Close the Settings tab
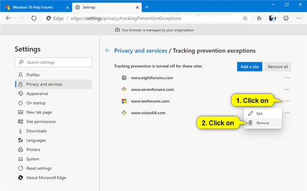Viewport: 307px width, 191px height. coord(137,8)
